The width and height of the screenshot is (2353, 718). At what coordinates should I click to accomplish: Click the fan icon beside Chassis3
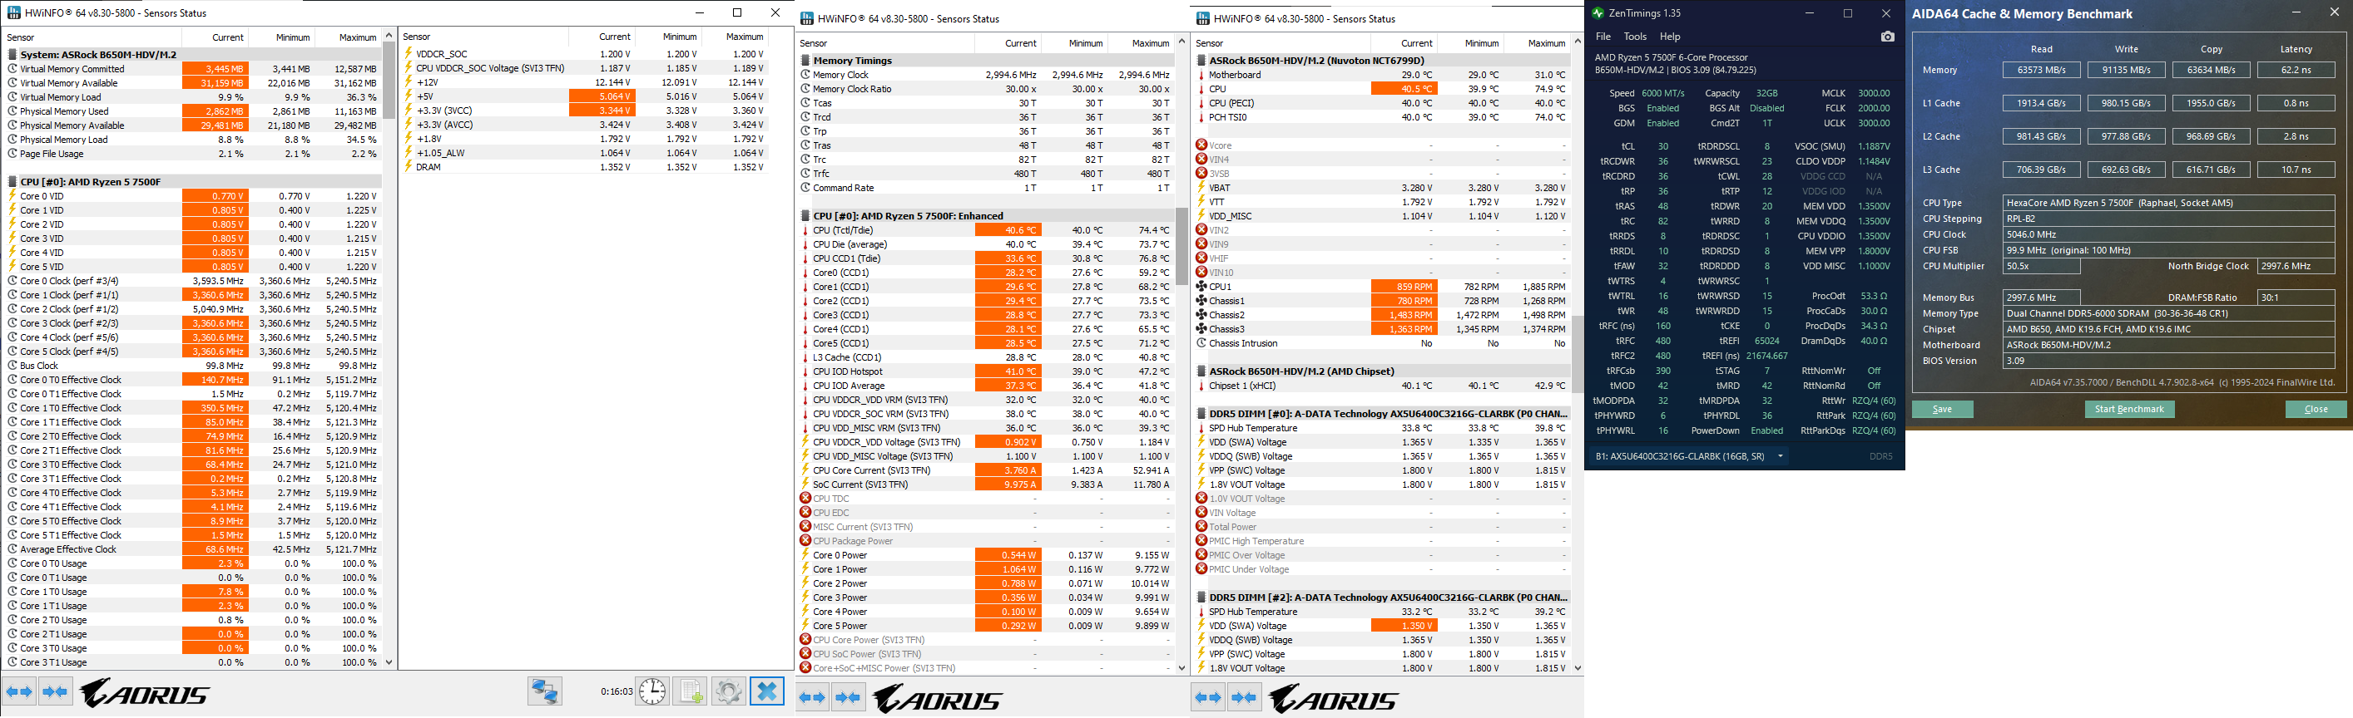[x=1201, y=329]
